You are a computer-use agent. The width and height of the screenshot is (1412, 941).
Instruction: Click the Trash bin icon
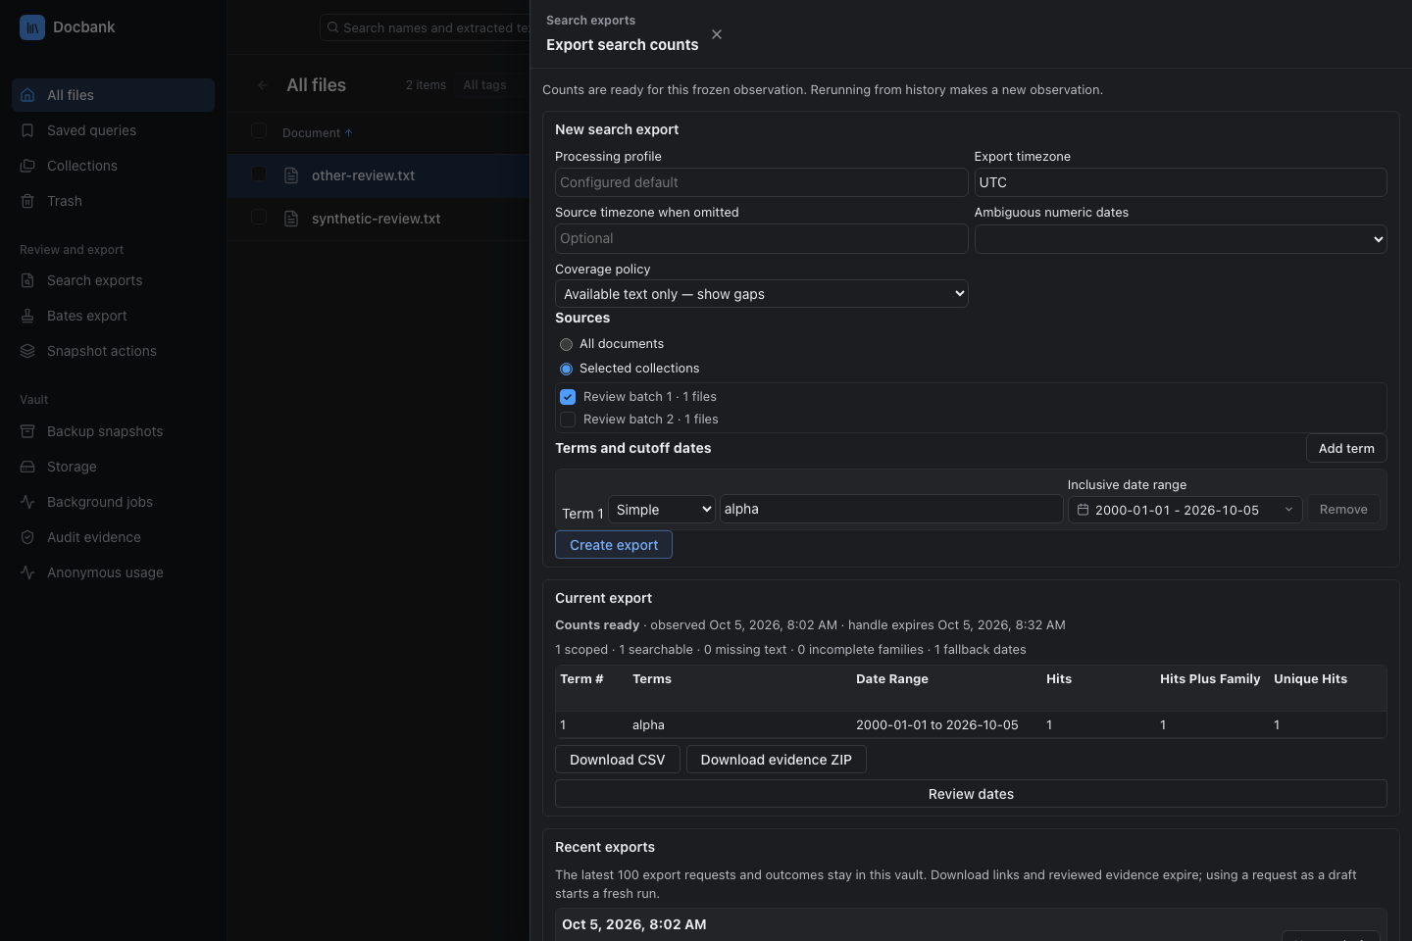pos(27,201)
